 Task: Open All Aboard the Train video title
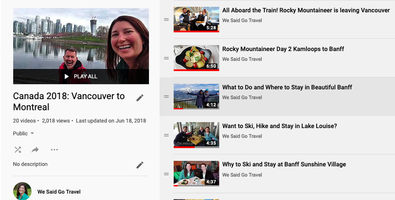[x=306, y=10]
